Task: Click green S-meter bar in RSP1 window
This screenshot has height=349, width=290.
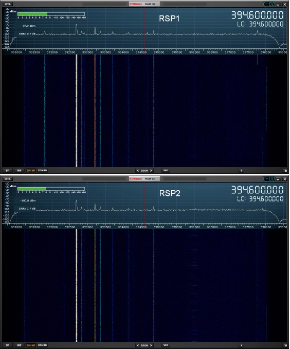Action: click(32, 14)
